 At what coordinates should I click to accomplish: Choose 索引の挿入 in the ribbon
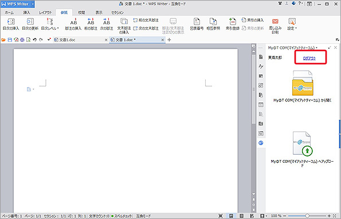pyautogui.click(x=253, y=20)
